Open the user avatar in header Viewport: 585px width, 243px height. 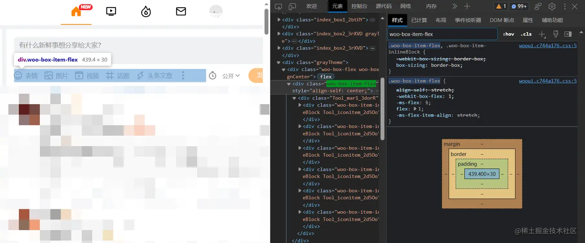[216, 12]
